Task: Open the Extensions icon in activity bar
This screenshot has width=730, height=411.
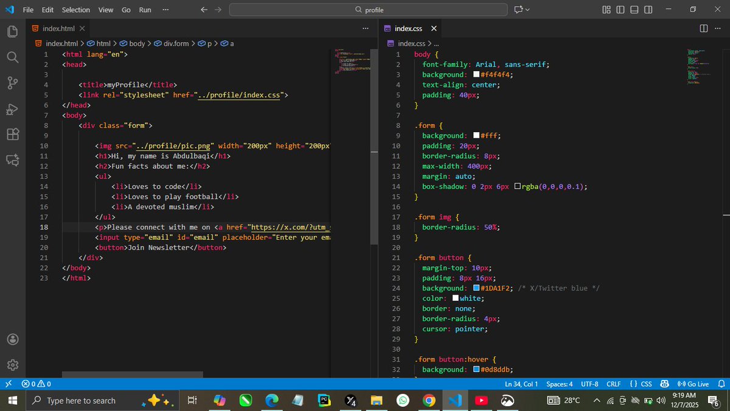Action: (x=12, y=135)
